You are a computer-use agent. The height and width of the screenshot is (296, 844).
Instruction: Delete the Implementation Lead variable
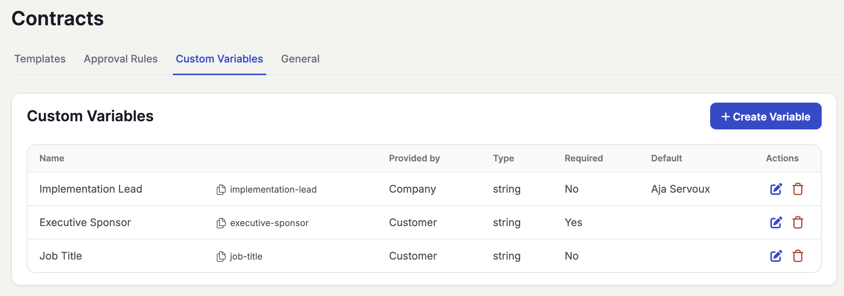798,189
